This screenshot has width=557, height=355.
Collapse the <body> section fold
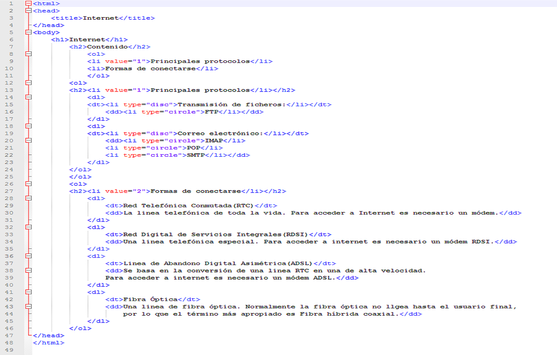click(x=28, y=32)
